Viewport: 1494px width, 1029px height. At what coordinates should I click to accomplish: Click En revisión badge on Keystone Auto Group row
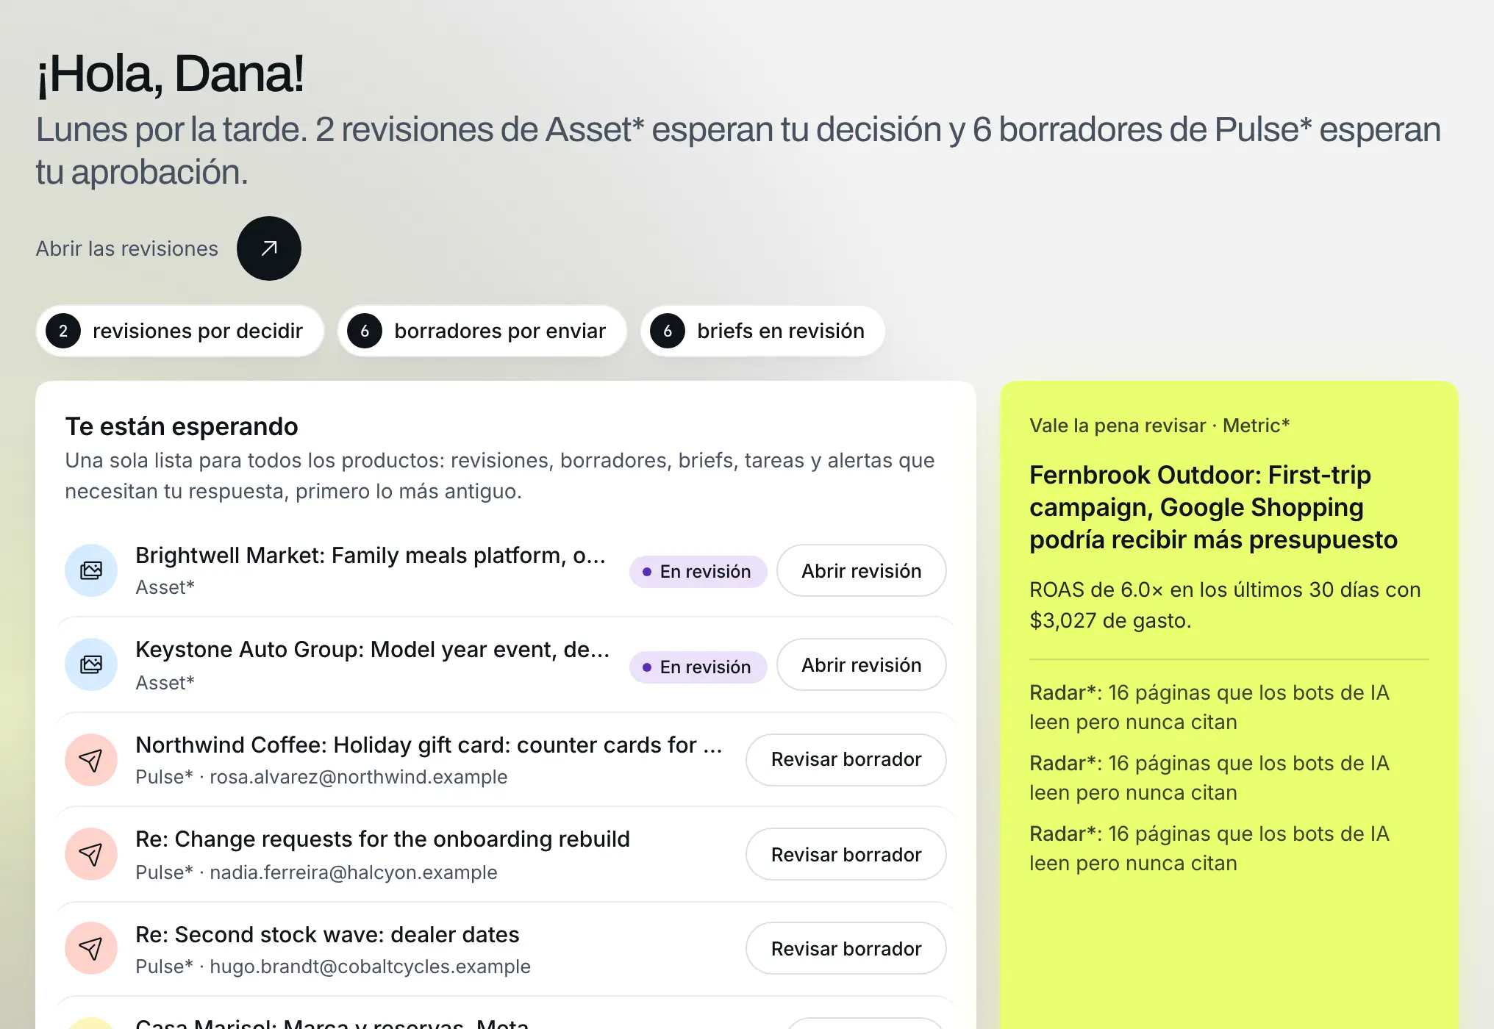click(x=698, y=667)
